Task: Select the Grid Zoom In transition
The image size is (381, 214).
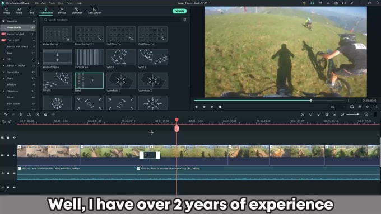Action: click(x=121, y=35)
